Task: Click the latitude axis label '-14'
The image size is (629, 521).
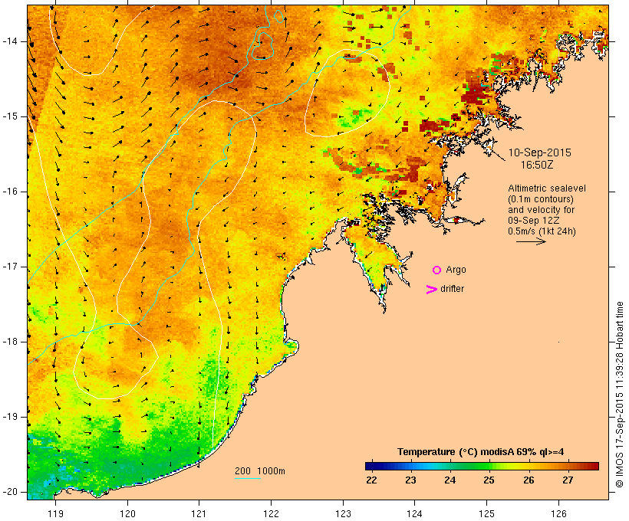Action: tap(10, 41)
